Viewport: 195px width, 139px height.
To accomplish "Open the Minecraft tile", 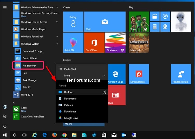I will pos(139,43).
